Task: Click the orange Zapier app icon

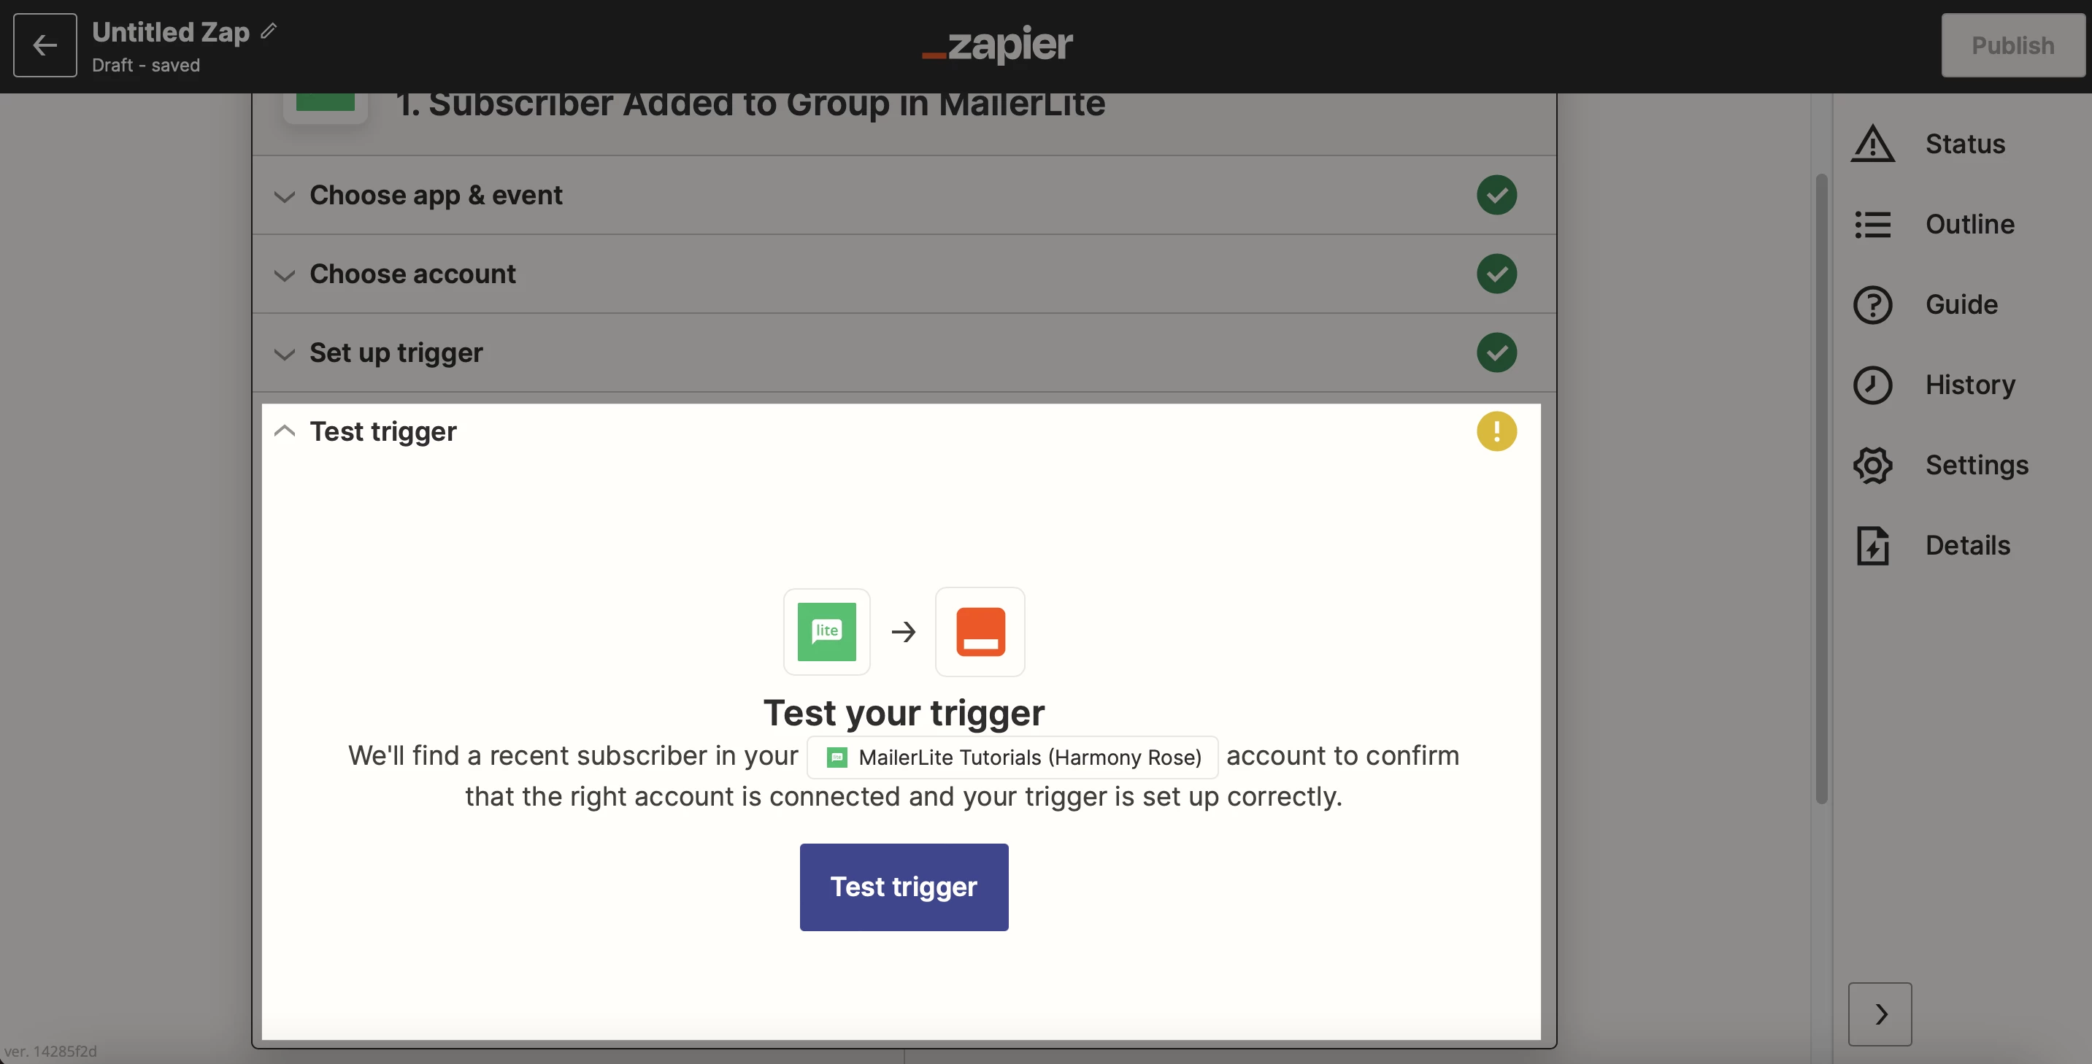Action: pos(980,631)
